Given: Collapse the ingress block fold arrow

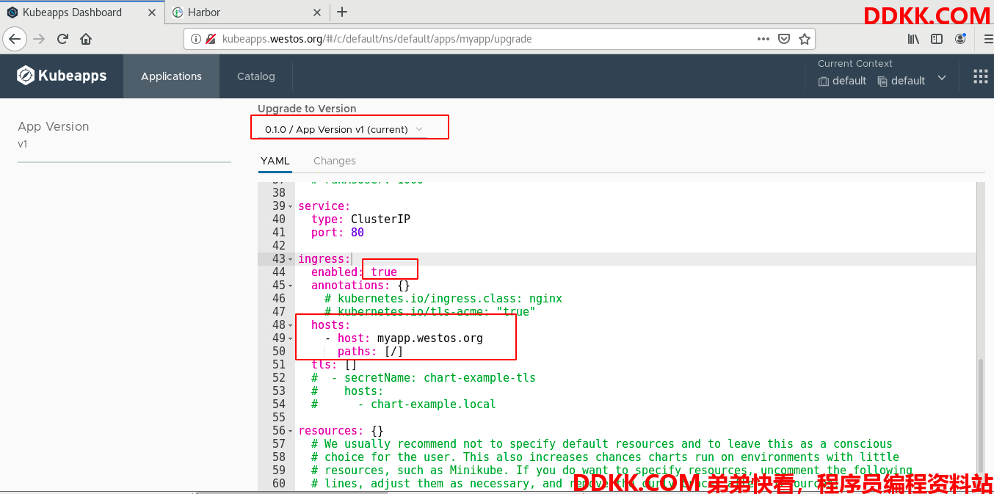Looking at the screenshot, I should 291,259.
